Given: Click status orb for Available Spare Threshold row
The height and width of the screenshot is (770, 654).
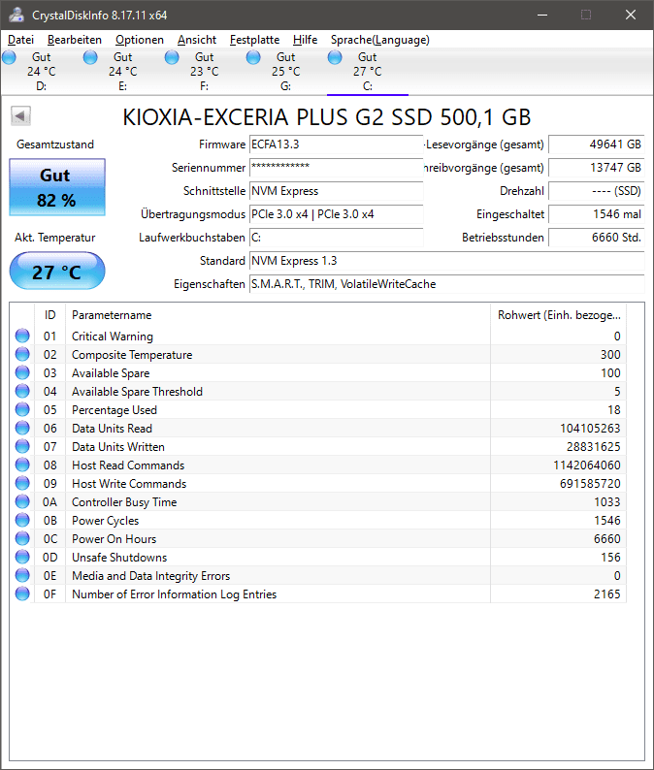Looking at the screenshot, I should click(x=22, y=391).
